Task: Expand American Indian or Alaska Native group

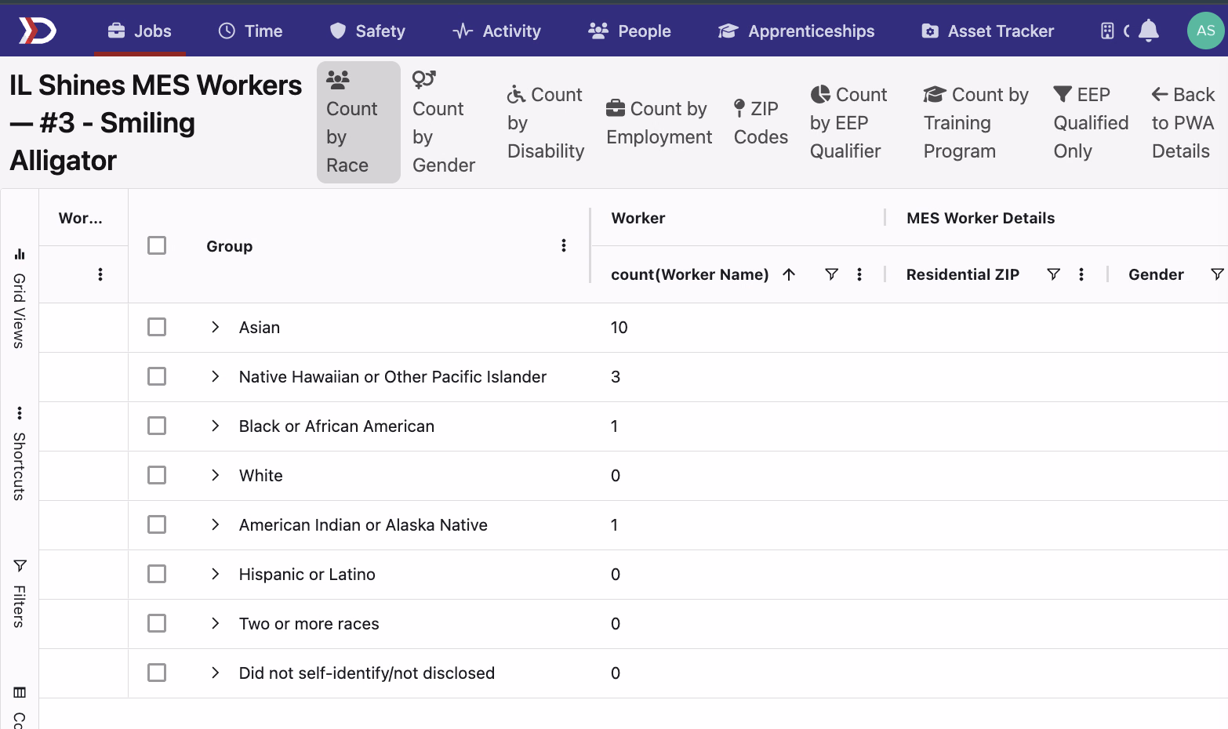Action: tap(215, 524)
